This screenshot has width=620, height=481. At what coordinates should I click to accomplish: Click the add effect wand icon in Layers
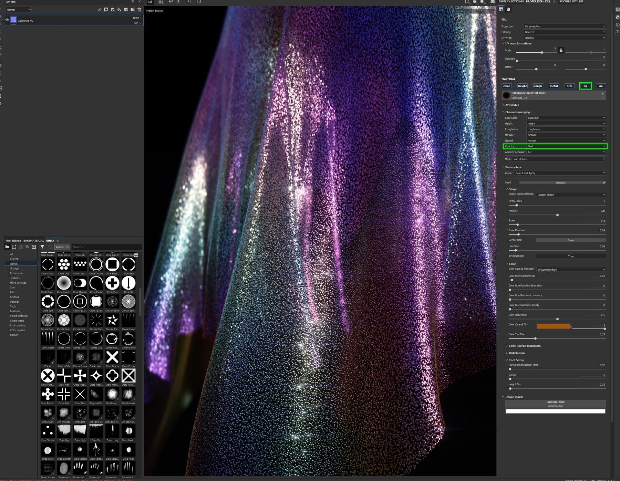(x=99, y=10)
